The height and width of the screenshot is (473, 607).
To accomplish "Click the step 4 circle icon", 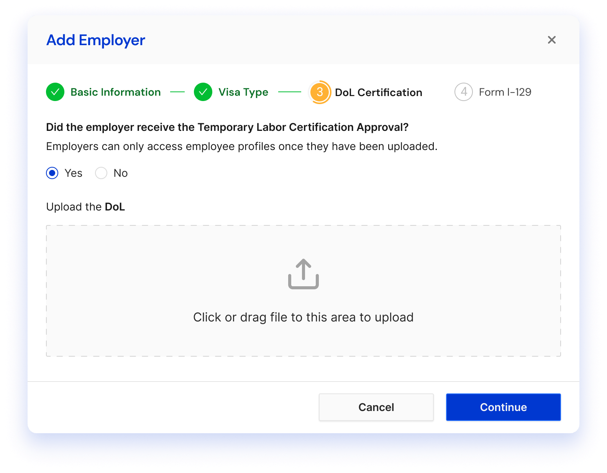I will point(464,92).
